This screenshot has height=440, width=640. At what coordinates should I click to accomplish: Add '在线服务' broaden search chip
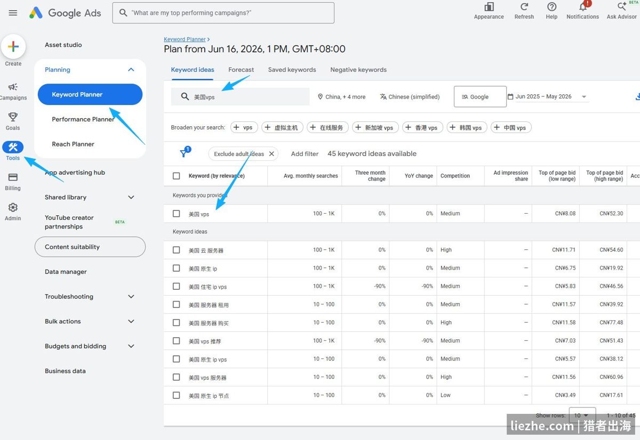(327, 127)
